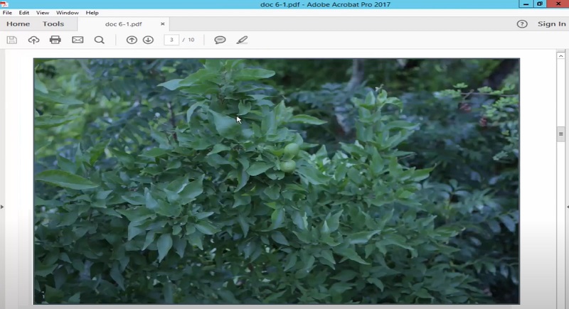Switch to the Home tab
569x309 pixels.
(x=18, y=24)
